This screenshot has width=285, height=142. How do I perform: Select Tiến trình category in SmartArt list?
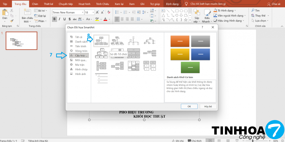[80, 46]
